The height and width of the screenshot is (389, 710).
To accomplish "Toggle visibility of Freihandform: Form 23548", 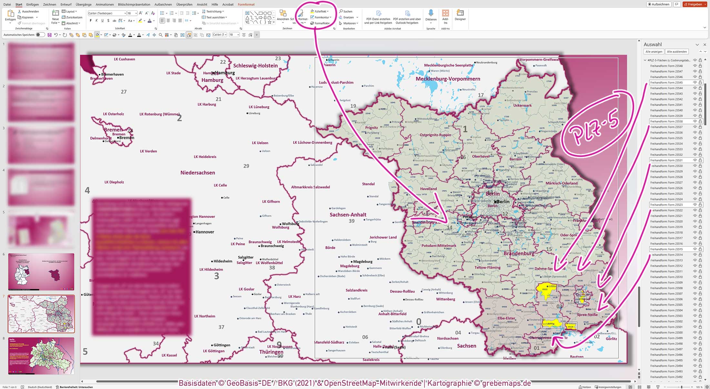I will pos(695,66).
